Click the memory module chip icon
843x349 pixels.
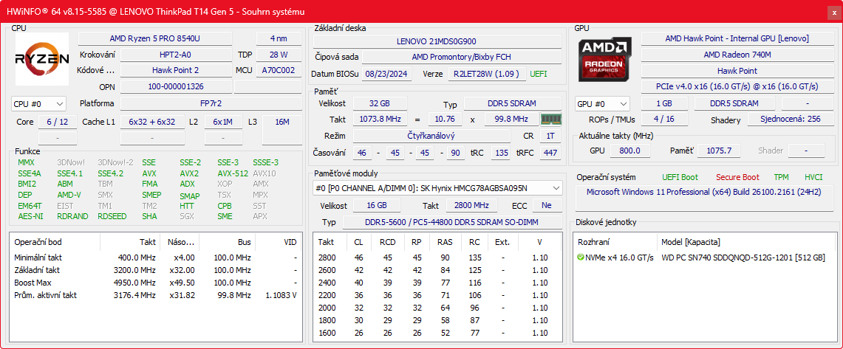pyautogui.click(x=550, y=120)
